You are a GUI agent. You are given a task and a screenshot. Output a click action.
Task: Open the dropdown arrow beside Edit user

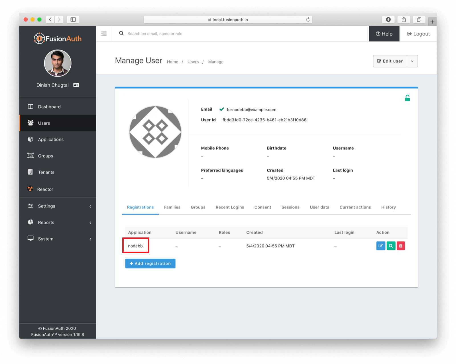point(412,61)
